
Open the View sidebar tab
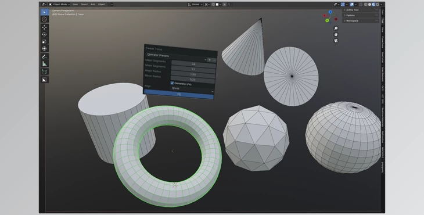click(x=382, y=29)
